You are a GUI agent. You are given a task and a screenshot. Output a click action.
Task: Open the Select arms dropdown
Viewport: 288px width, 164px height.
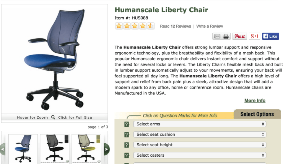point(200,124)
